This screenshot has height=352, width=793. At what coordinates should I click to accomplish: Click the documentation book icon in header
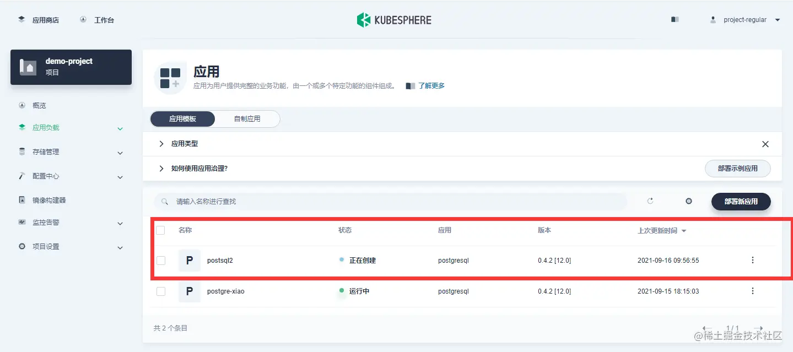click(675, 19)
